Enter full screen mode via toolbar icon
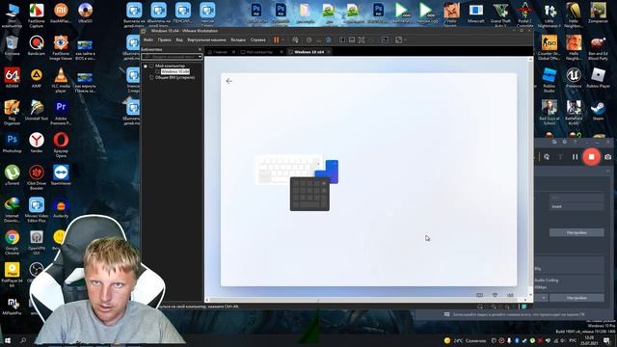The image size is (617, 347). point(362,40)
